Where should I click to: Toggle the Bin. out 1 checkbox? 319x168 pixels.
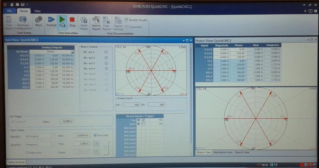tap(106, 52)
